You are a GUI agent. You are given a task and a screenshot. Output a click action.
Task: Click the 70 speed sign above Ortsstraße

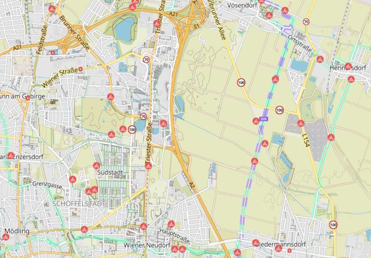[x=305, y=22]
